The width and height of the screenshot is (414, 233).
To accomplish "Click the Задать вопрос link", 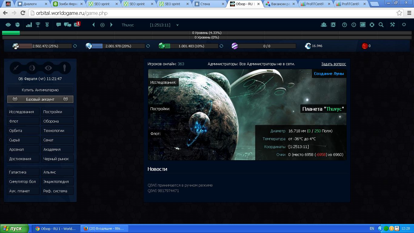I will (333, 64).
